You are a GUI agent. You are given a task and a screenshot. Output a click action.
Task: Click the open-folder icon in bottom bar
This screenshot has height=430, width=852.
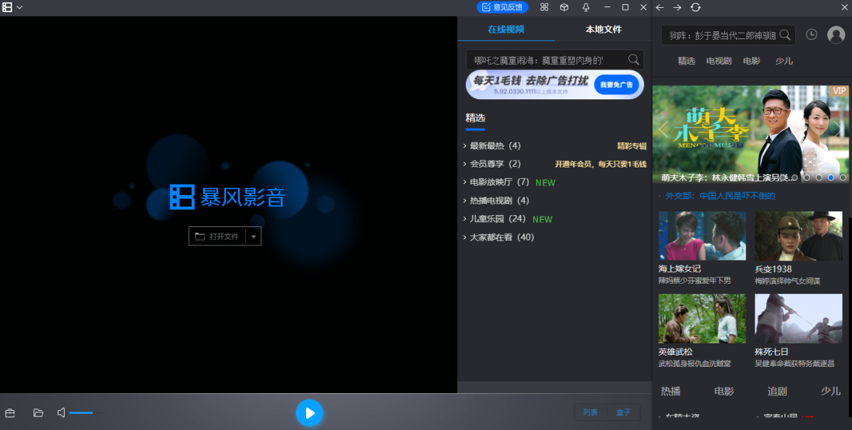pyautogui.click(x=38, y=413)
